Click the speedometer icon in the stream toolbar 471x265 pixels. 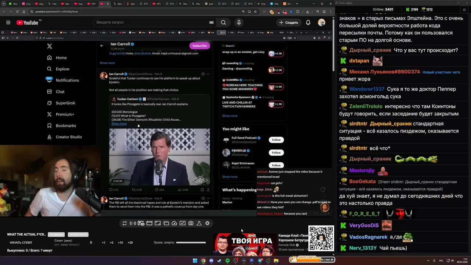(174, 223)
